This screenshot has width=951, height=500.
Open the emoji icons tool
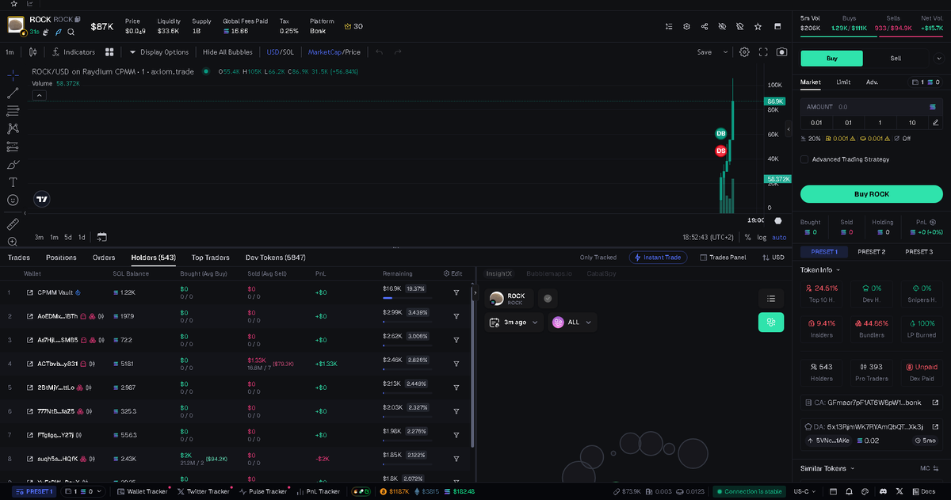[13, 200]
